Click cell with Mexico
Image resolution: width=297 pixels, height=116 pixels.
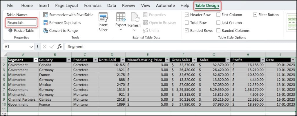55,85
